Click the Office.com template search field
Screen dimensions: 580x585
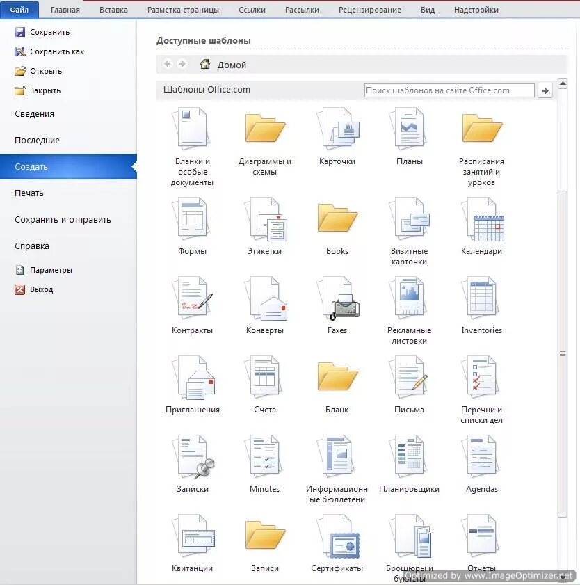point(449,90)
